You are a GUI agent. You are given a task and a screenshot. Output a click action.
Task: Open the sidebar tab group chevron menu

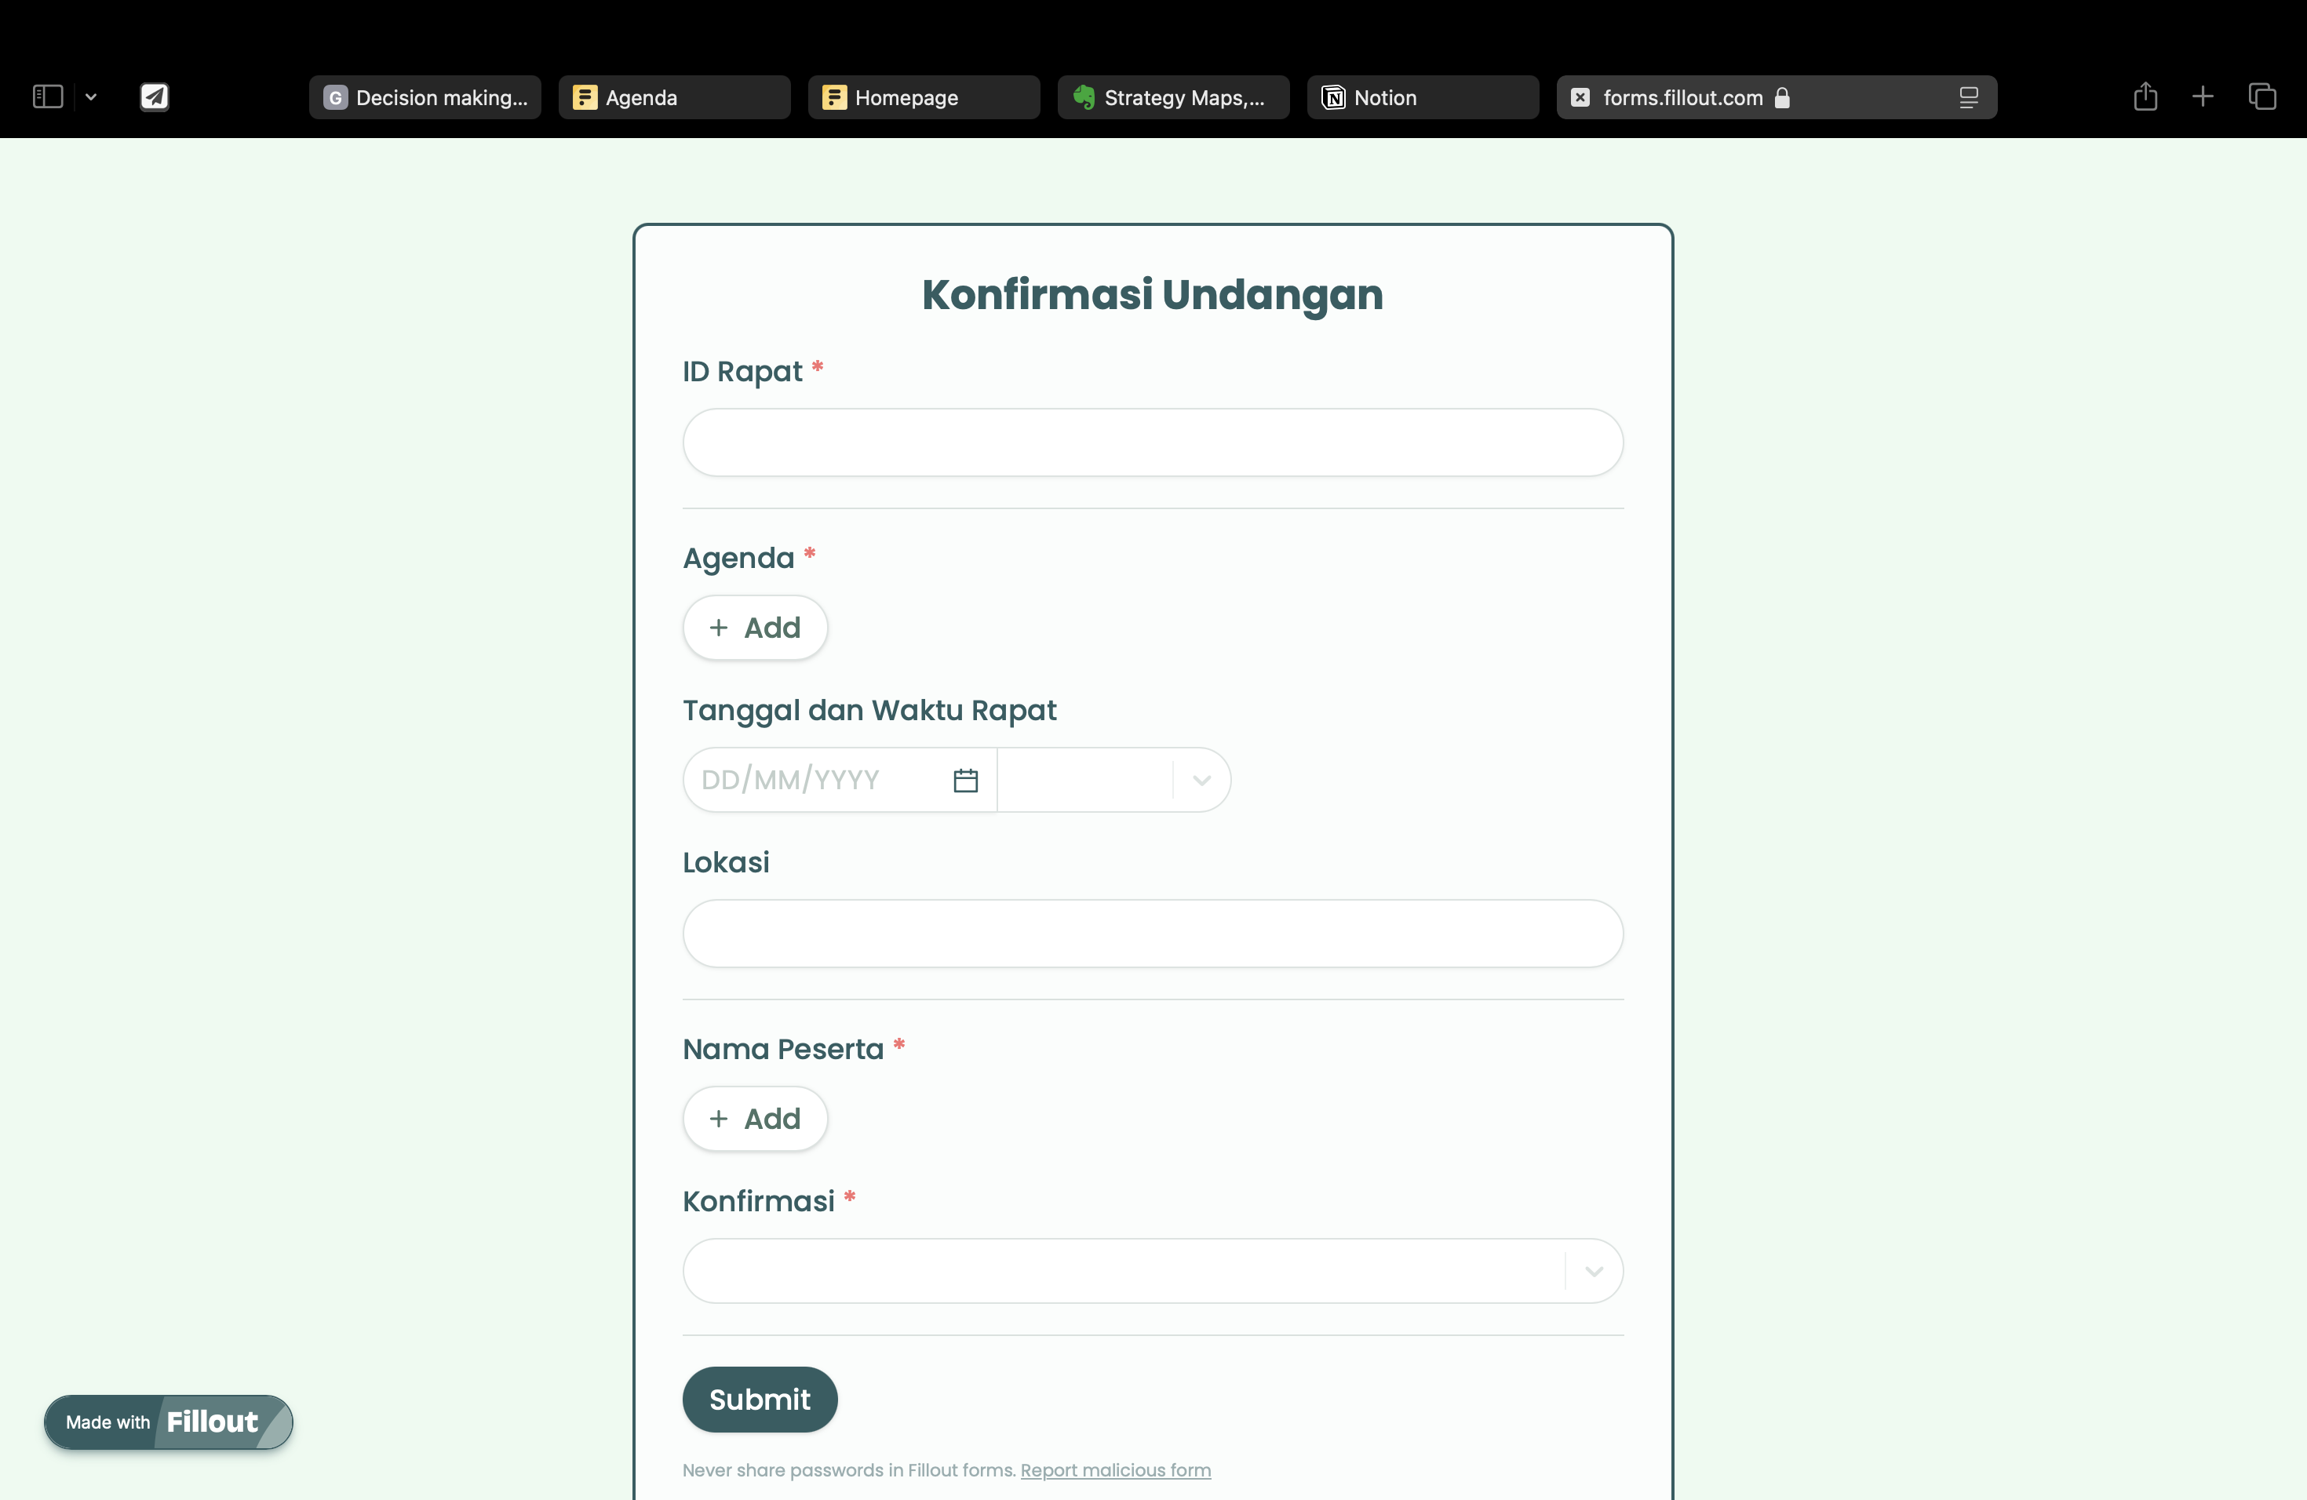coord(91,97)
